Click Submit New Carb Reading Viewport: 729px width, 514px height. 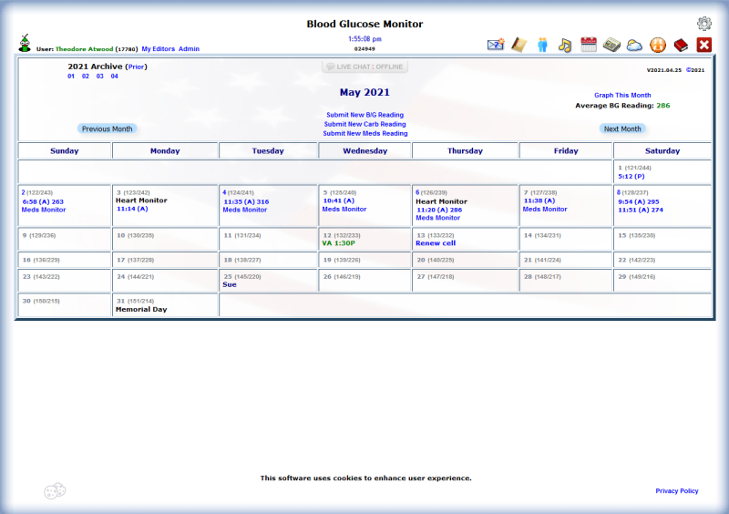point(365,124)
